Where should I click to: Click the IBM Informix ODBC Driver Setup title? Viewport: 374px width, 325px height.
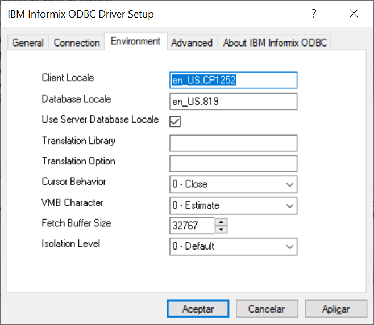click(81, 14)
